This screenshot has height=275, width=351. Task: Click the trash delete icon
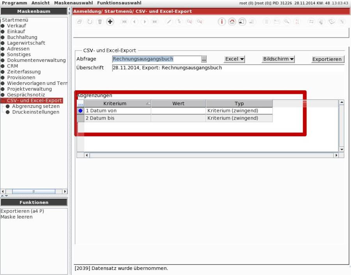point(100,22)
